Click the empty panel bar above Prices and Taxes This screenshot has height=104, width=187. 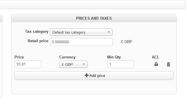[92, 4]
